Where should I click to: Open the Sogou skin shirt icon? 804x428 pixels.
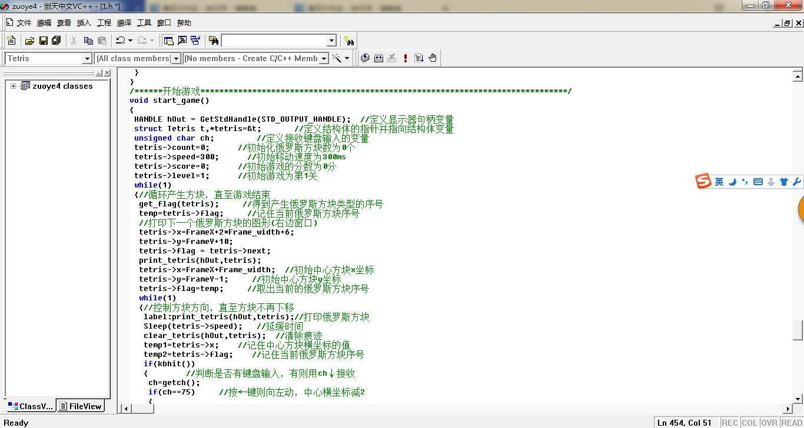coord(784,182)
